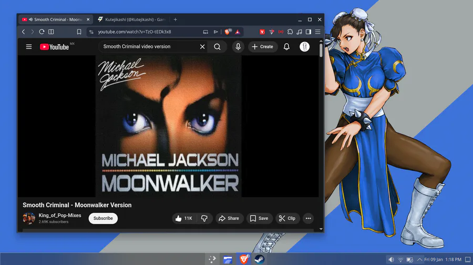Click the music note toolbar icon
This screenshot has height=265, width=473.
(x=299, y=32)
